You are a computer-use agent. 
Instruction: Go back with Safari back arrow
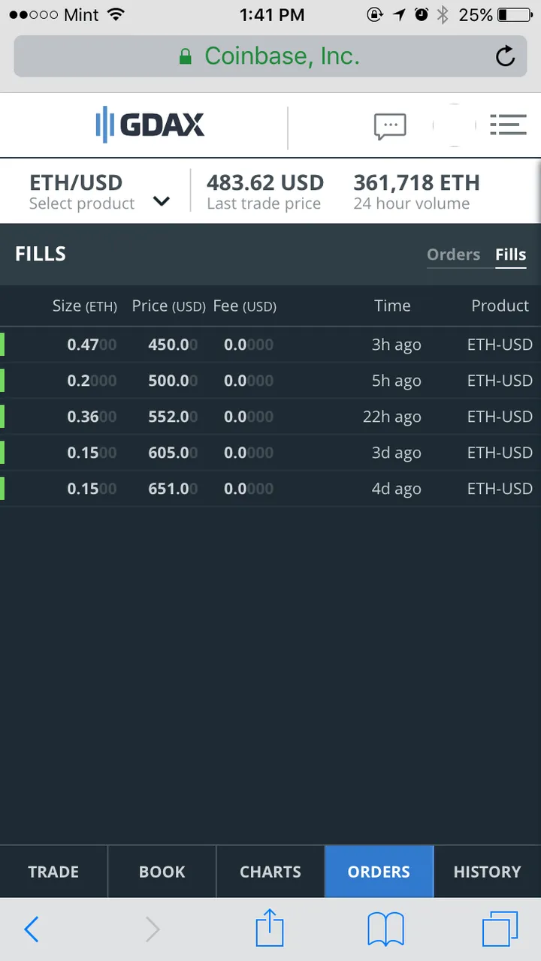pos(31,929)
